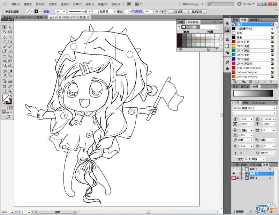
Task: Select the Paintbrush tool
Action: coord(5,46)
